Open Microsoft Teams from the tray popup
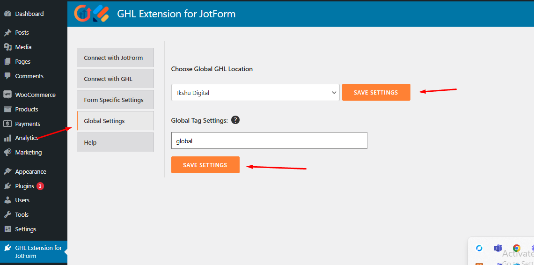The image size is (534, 265). (x=497, y=248)
